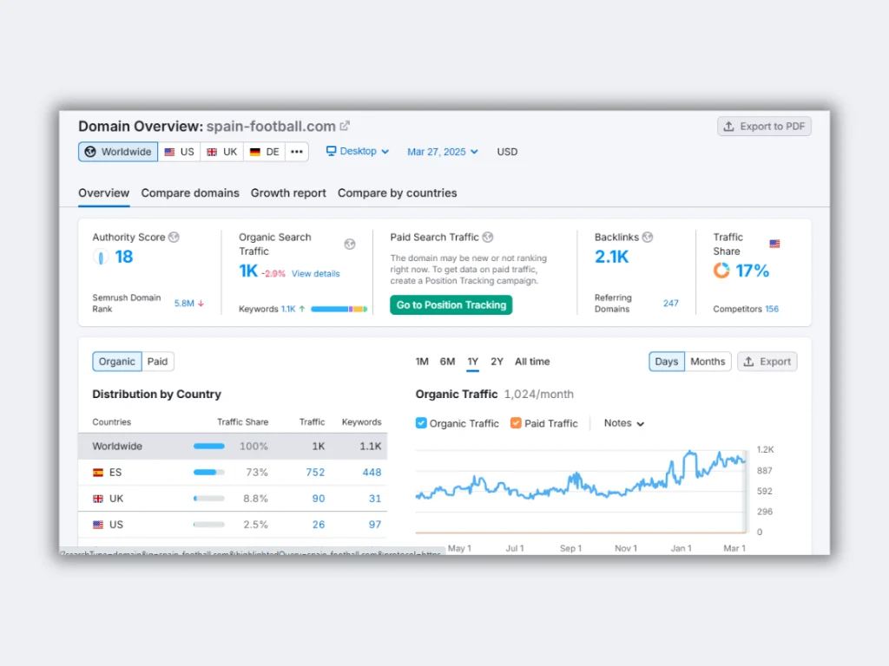Click the Traffic Share donut chart icon

721,271
